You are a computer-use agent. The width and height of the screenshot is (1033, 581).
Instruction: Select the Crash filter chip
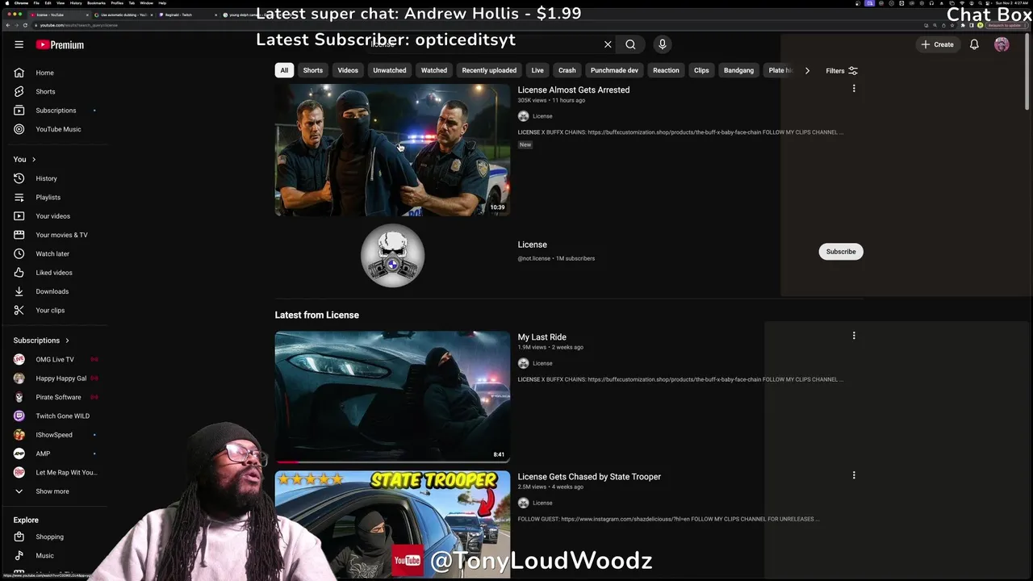point(567,70)
